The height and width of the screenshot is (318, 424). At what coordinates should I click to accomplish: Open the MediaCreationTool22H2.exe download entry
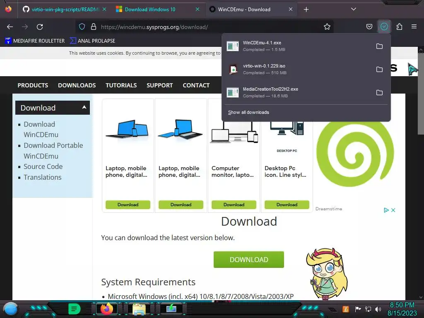click(297, 93)
